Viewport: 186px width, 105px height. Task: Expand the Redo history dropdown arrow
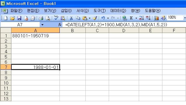(118, 18)
